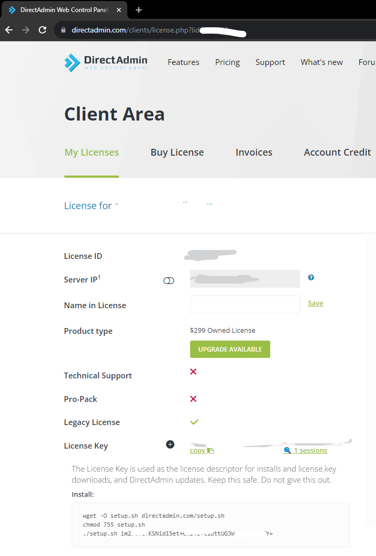Click the DirectAdmin logo
The height and width of the screenshot is (556, 376).
tap(106, 62)
